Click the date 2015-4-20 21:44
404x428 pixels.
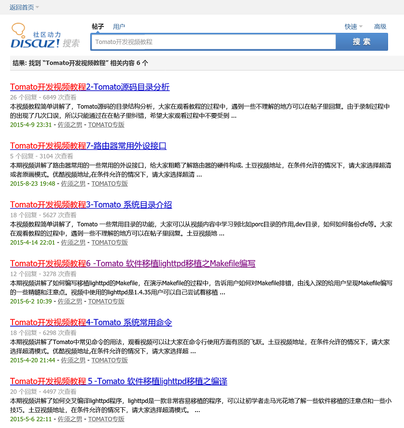[x=32, y=360]
